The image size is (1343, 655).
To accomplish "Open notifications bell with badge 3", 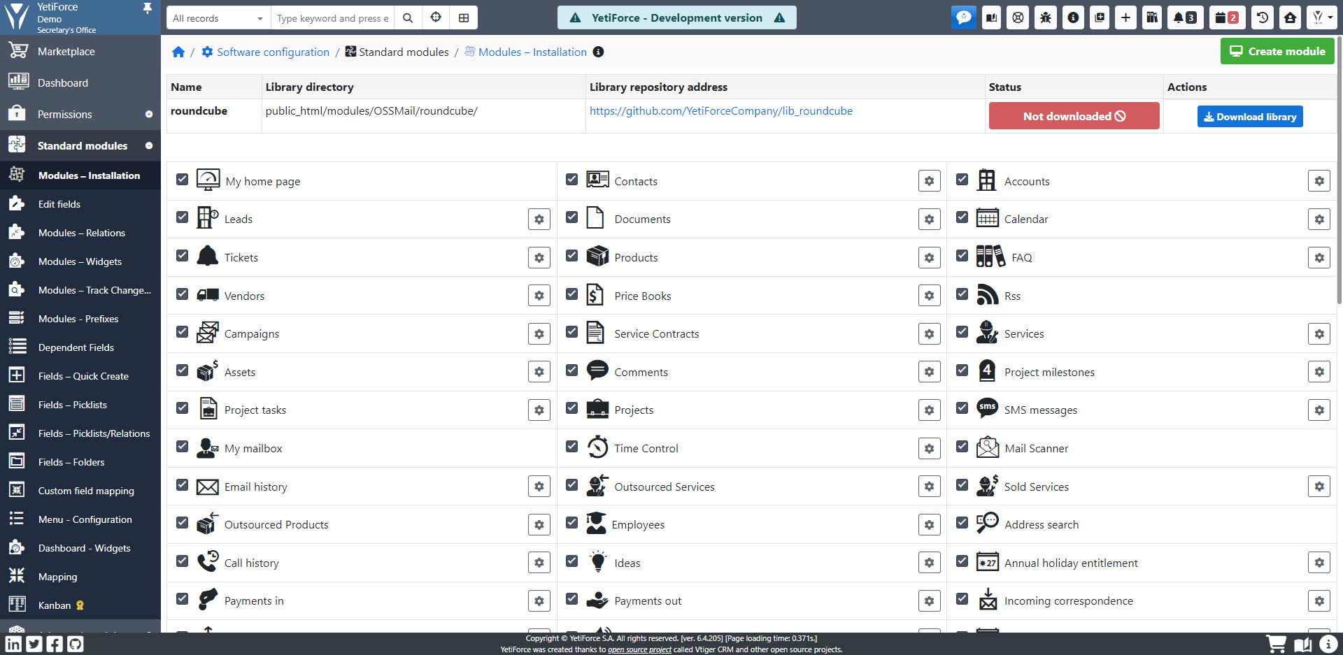I will [1185, 17].
